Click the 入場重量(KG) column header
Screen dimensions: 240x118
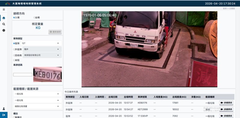point(160,97)
